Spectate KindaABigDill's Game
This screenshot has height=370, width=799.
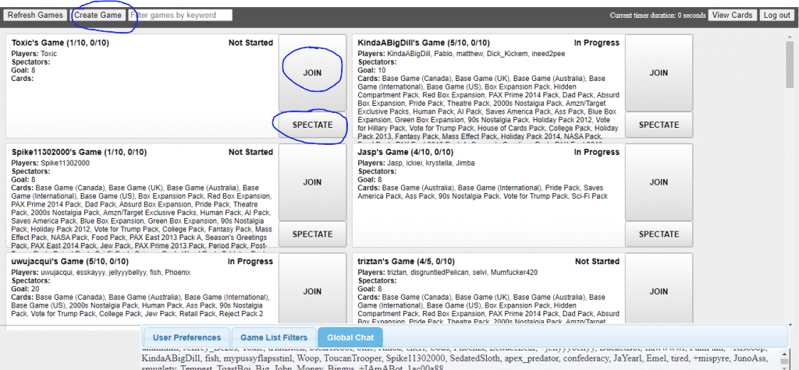point(659,125)
